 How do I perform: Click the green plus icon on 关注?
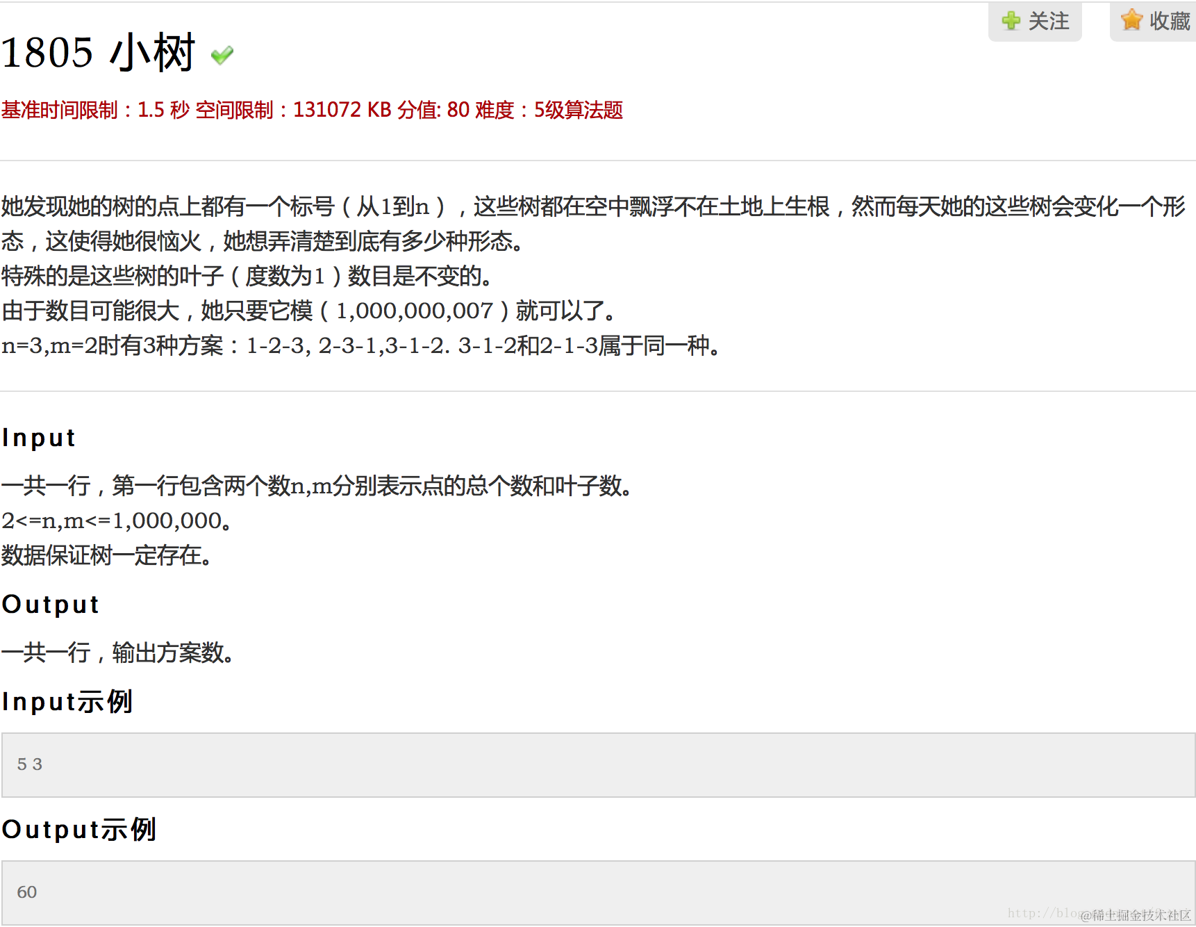(x=1011, y=21)
